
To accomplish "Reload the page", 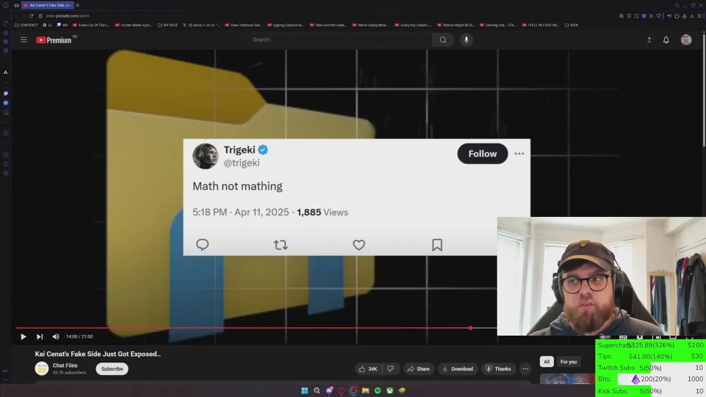I will click(x=31, y=16).
